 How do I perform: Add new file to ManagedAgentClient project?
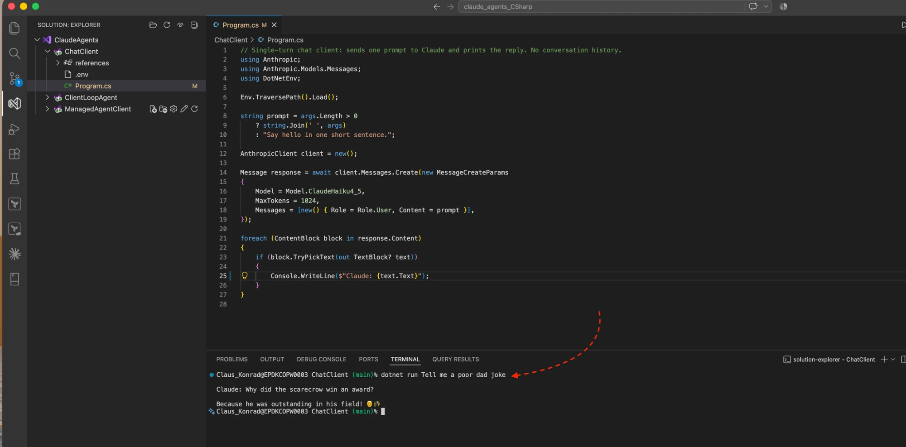(153, 109)
